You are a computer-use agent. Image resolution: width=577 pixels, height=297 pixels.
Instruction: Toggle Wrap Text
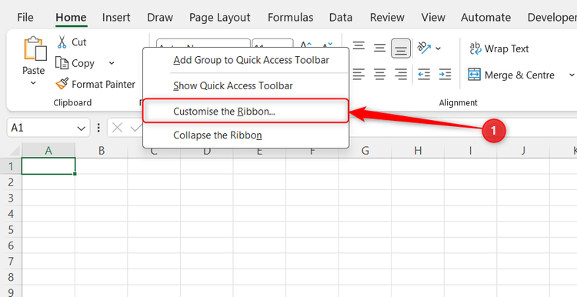(x=499, y=48)
